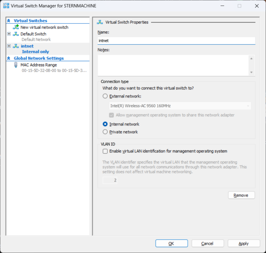This screenshot has width=266, height=253.
Task: Select the Private network radio button
Action: click(105, 132)
